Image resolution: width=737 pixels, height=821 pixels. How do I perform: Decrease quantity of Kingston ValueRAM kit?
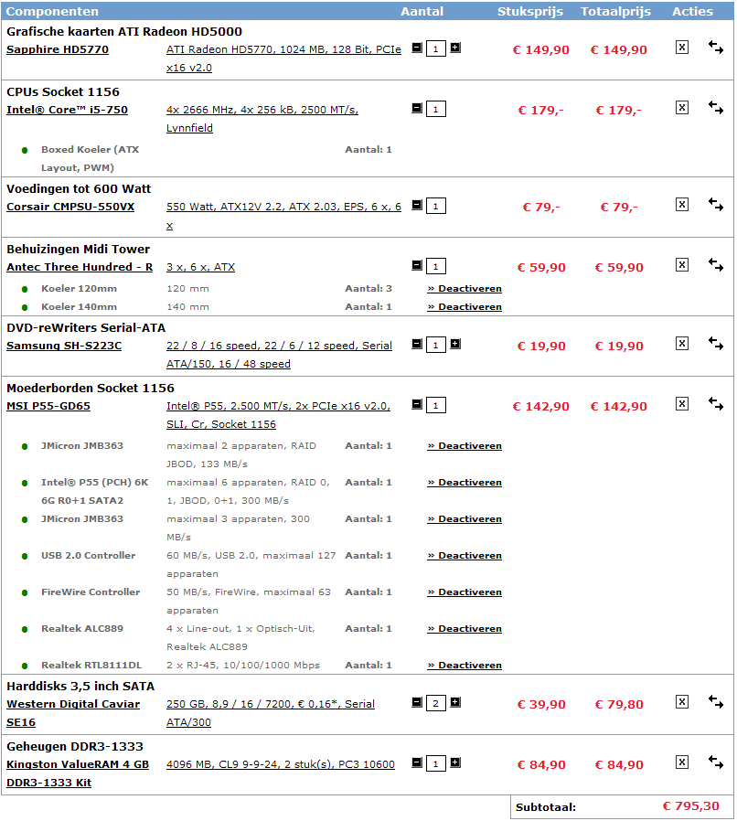(x=417, y=762)
